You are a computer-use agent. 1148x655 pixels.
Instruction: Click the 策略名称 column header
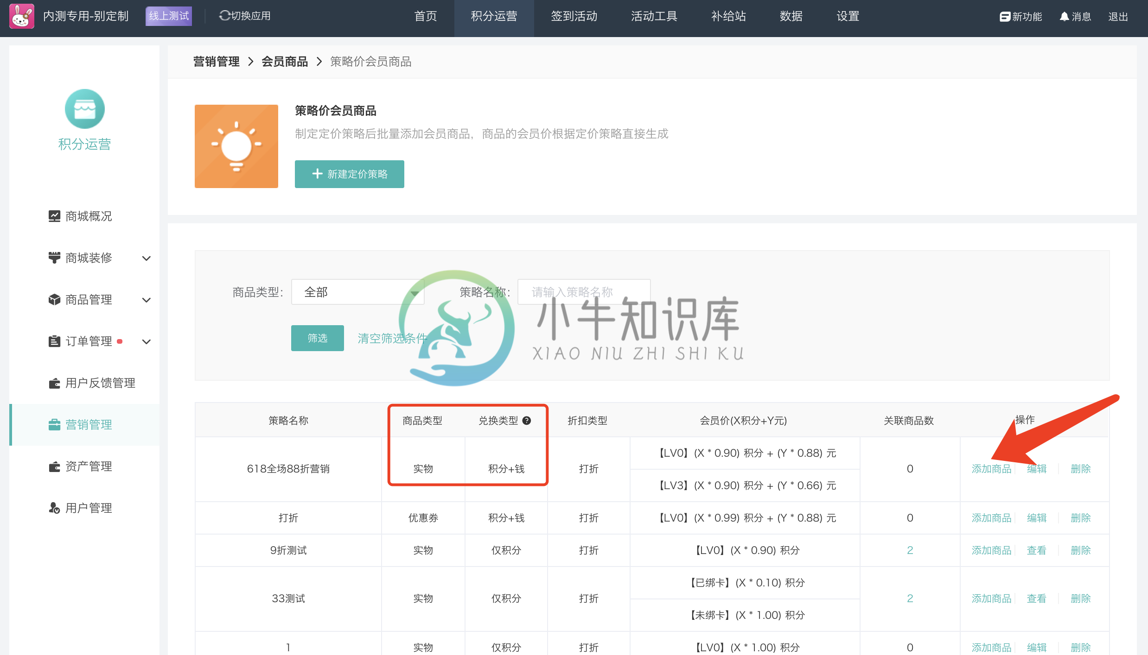click(288, 421)
